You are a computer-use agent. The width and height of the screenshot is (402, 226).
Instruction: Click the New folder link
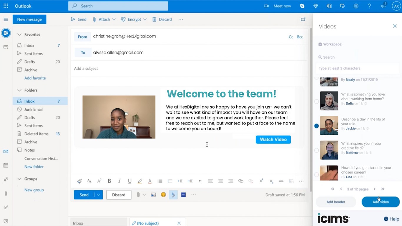[34, 167]
